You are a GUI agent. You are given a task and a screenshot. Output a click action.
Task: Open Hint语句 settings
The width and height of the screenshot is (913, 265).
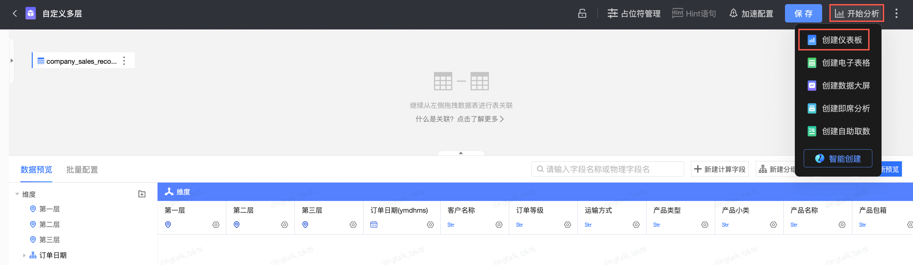[x=694, y=14]
